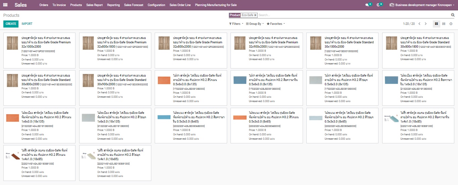Open the Sales Forecast menu
Screen dimensions: 458x185
(x=134, y=5)
